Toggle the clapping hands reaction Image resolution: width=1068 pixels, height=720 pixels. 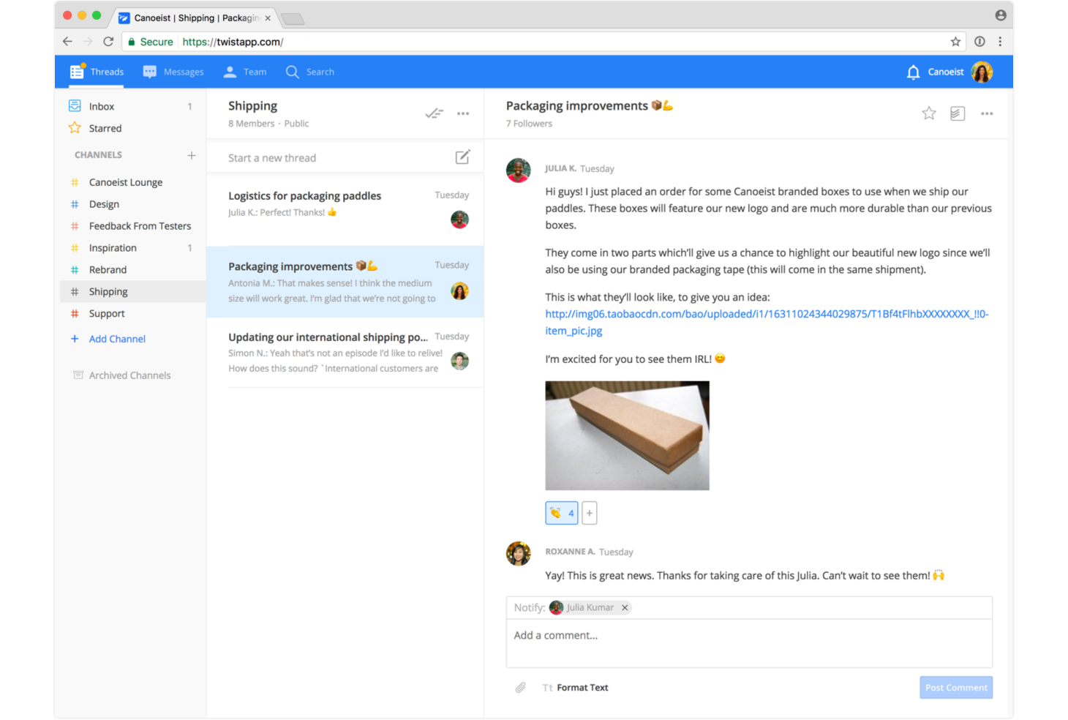pos(562,513)
